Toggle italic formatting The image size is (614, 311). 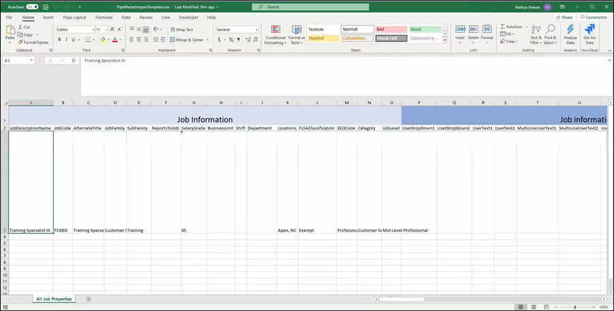coord(67,39)
